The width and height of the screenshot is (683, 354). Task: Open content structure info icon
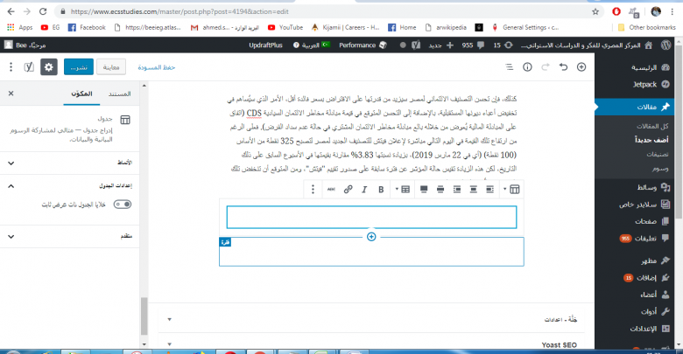[527, 66]
